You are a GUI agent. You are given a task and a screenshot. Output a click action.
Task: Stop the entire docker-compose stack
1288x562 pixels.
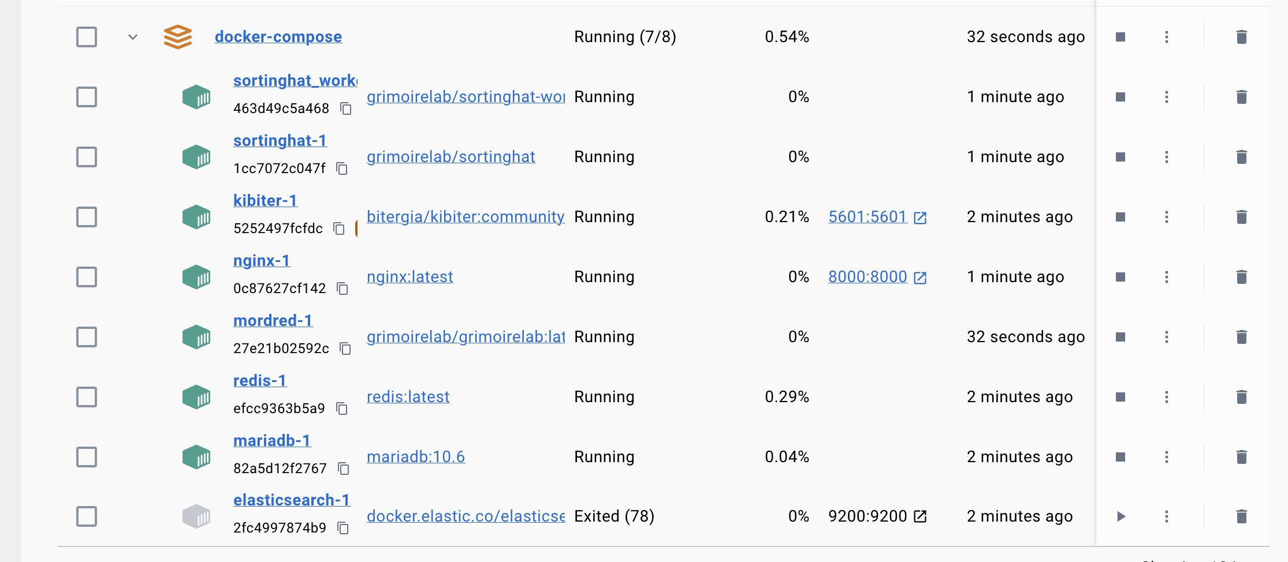coord(1121,36)
